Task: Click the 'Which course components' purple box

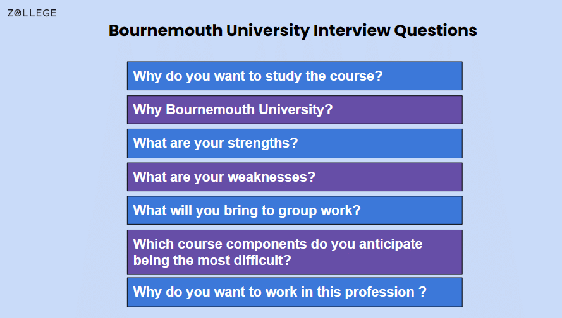Action: coord(295,252)
